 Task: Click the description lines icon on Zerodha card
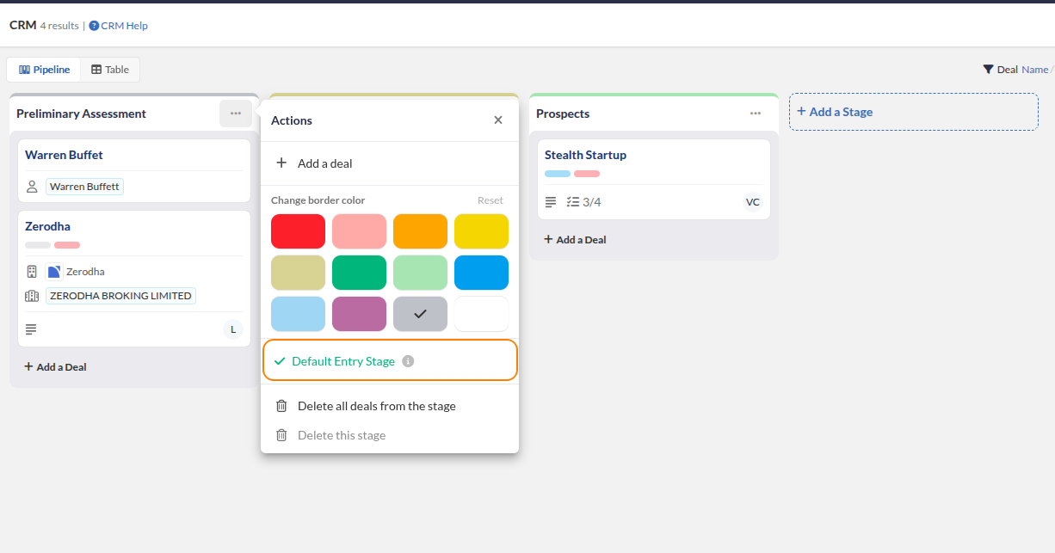pos(31,329)
